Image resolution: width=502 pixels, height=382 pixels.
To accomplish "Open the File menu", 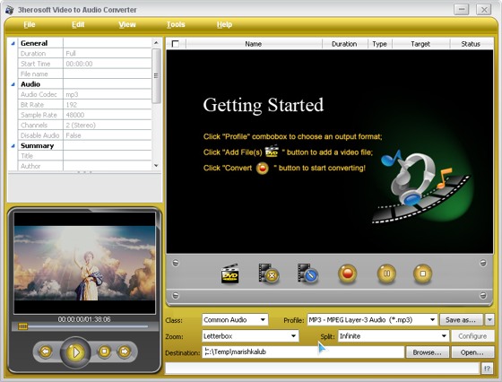I will tap(29, 24).
